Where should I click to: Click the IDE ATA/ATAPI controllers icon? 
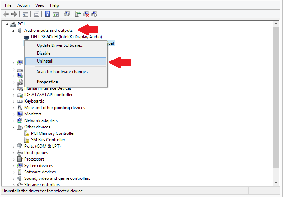point(20,95)
